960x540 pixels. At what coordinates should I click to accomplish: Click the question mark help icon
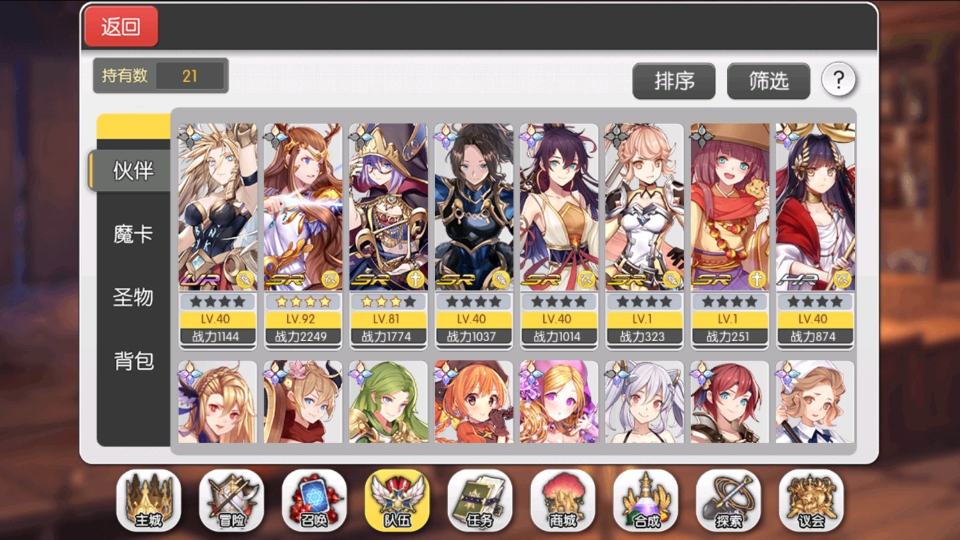(x=838, y=80)
